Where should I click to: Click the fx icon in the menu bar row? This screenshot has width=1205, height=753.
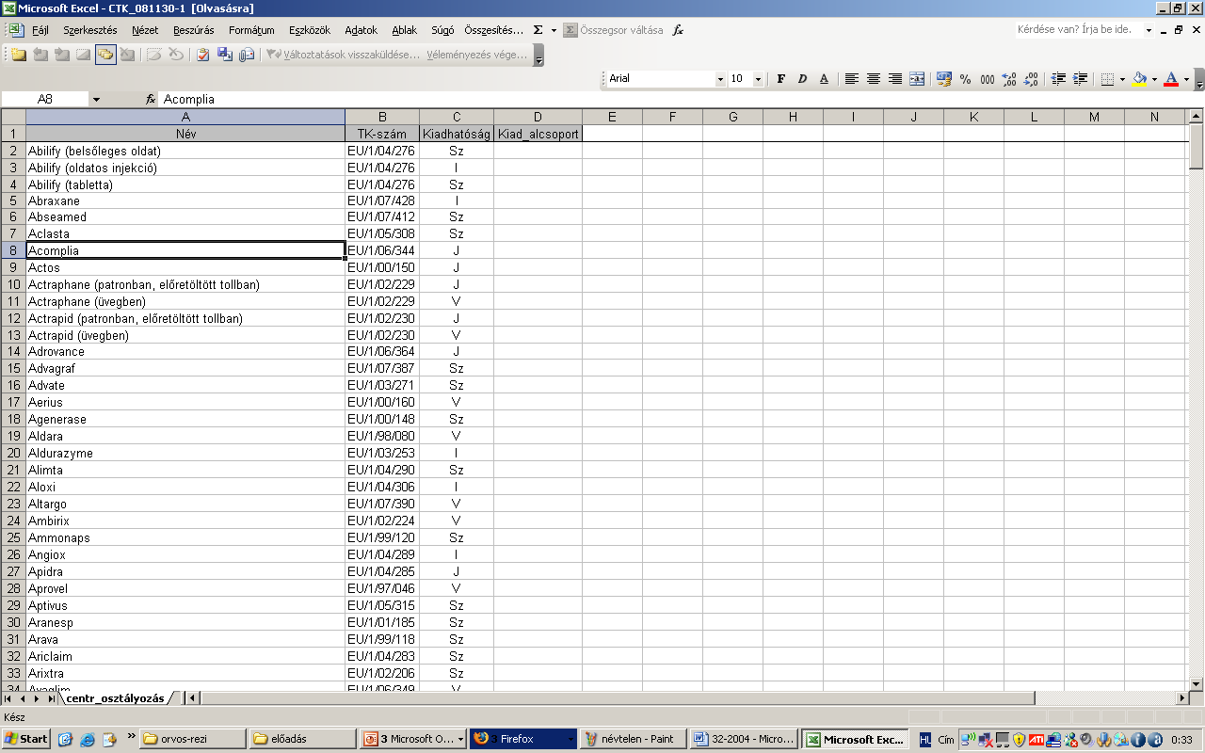(678, 30)
